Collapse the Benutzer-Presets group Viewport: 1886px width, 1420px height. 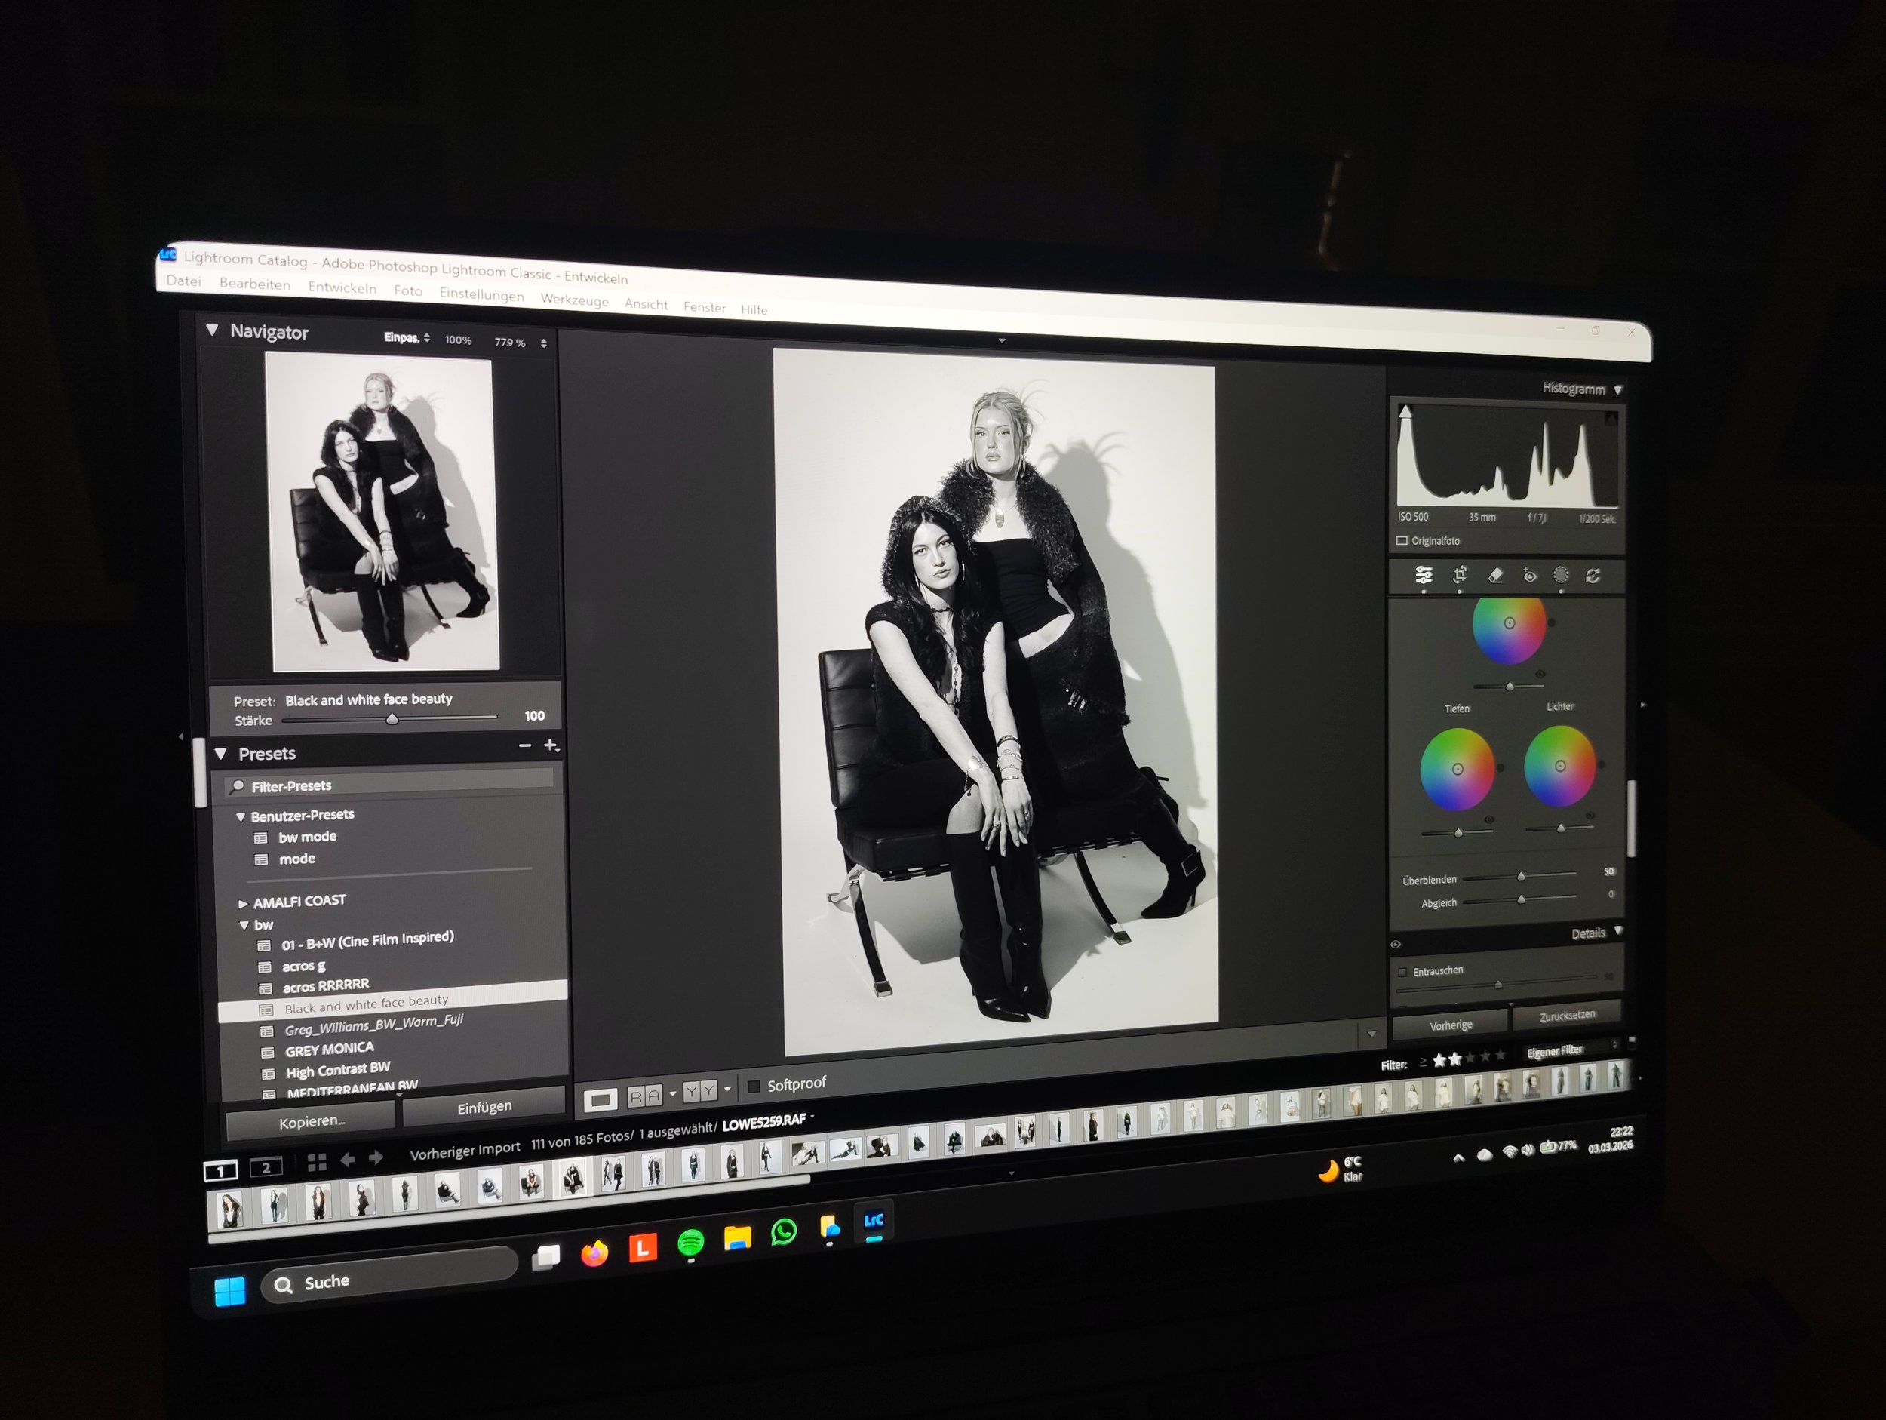click(x=241, y=816)
